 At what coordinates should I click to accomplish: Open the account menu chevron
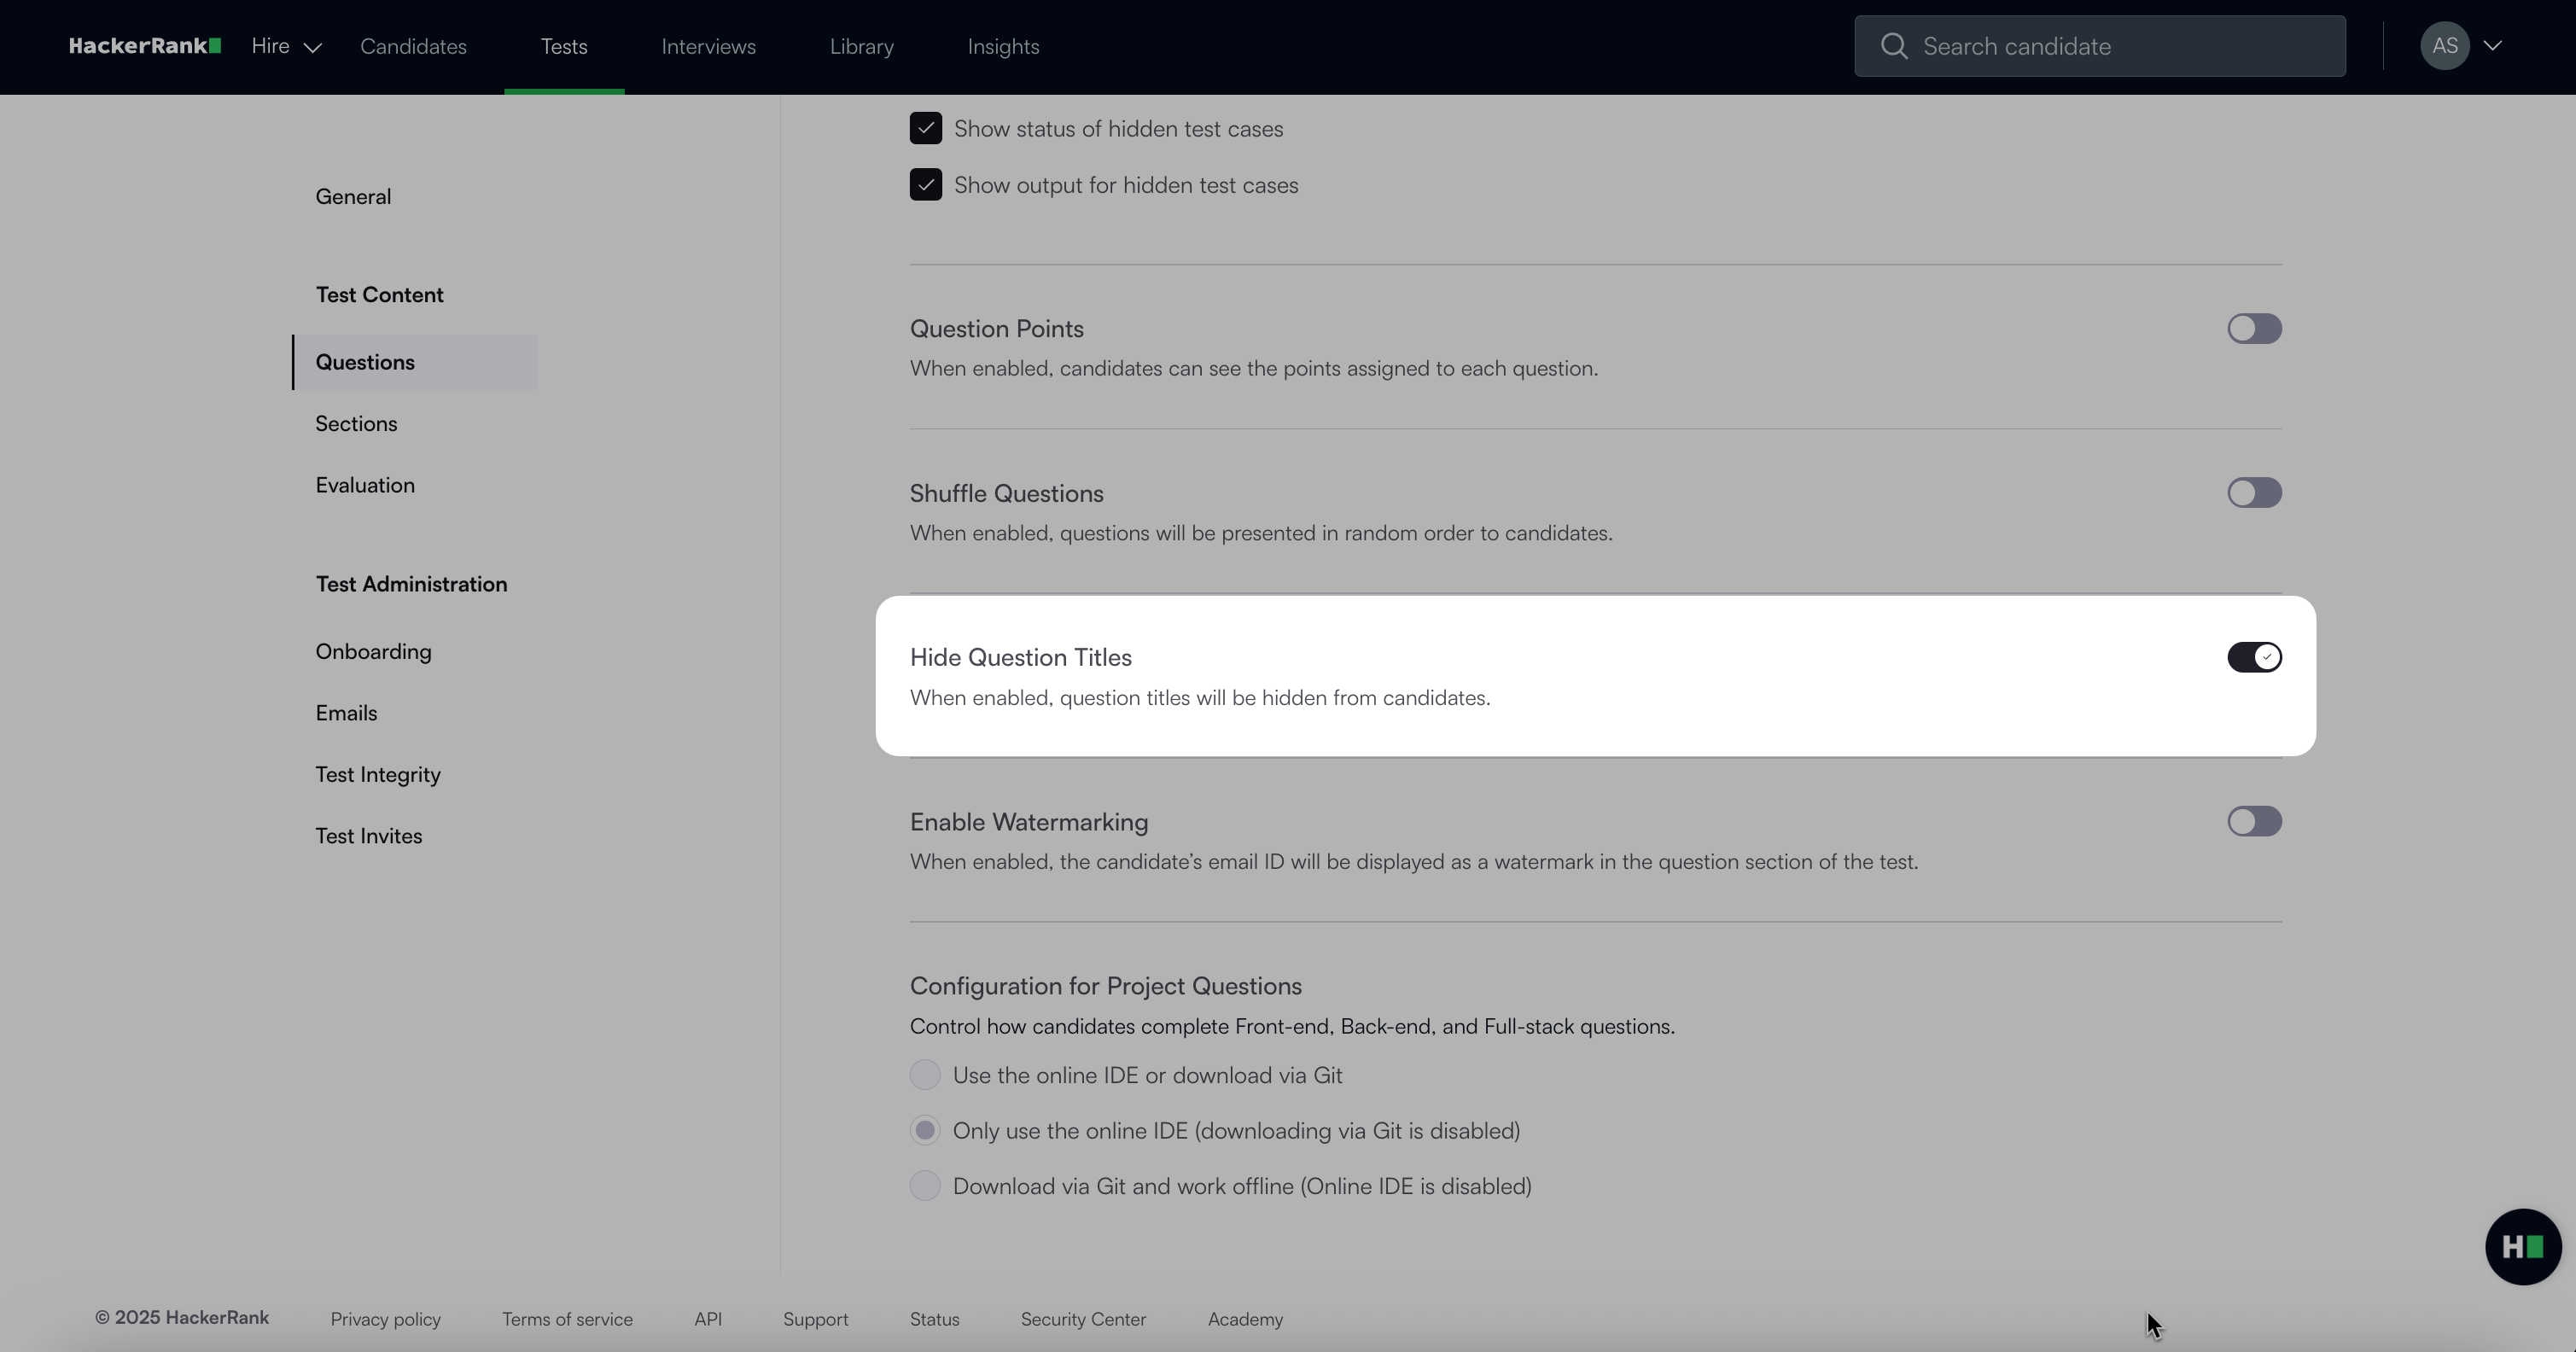pos(2493,46)
